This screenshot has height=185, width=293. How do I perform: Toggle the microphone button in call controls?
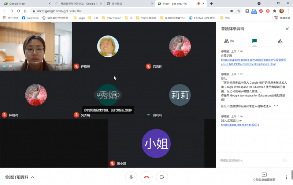(x=131, y=177)
